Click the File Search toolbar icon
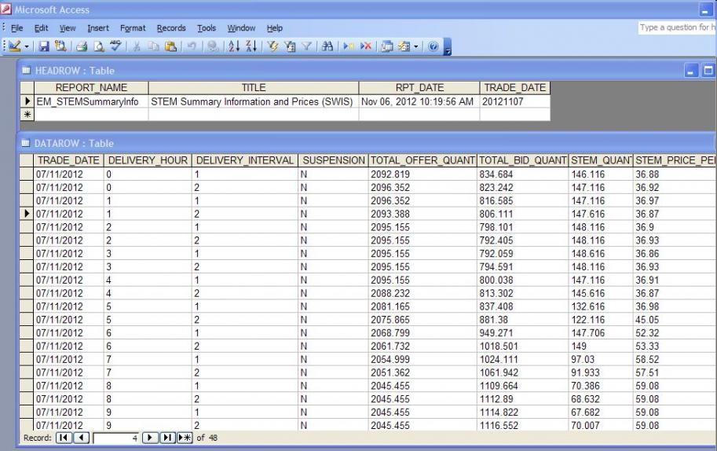The width and height of the screenshot is (717, 451). point(60,46)
